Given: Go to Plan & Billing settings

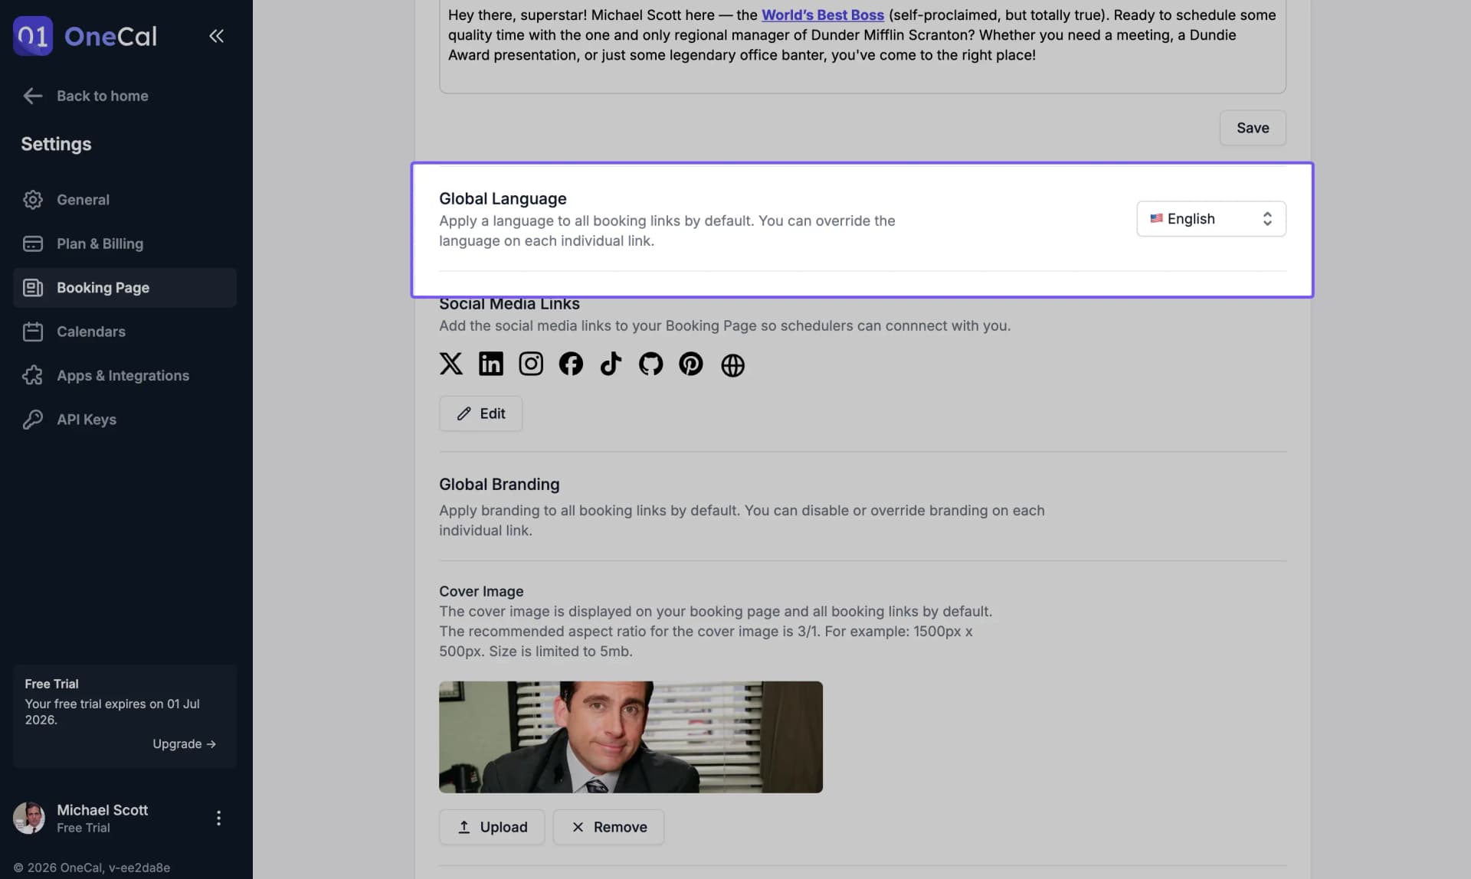Looking at the screenshot, I should tap(100, 243).
